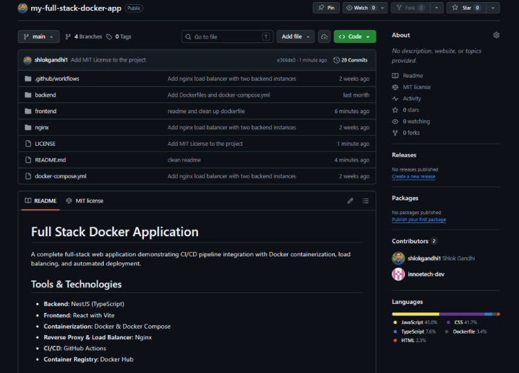Switch to the README tab
The height and width of the screenshot is (373, 519).
41,201
